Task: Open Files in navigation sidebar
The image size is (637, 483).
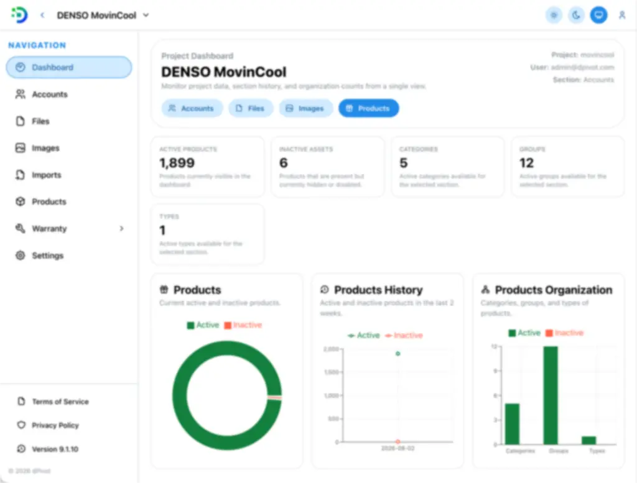Action: click(x=69, y=121)
